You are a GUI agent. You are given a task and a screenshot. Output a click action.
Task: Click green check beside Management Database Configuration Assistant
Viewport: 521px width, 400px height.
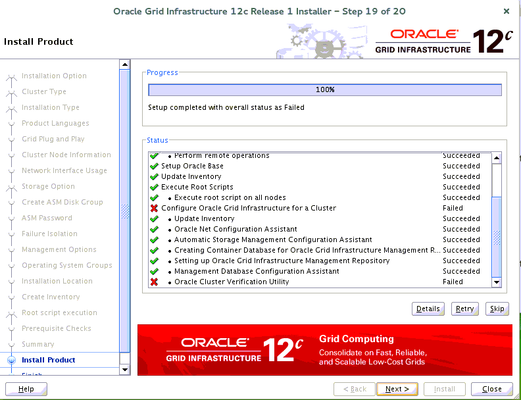154,271
